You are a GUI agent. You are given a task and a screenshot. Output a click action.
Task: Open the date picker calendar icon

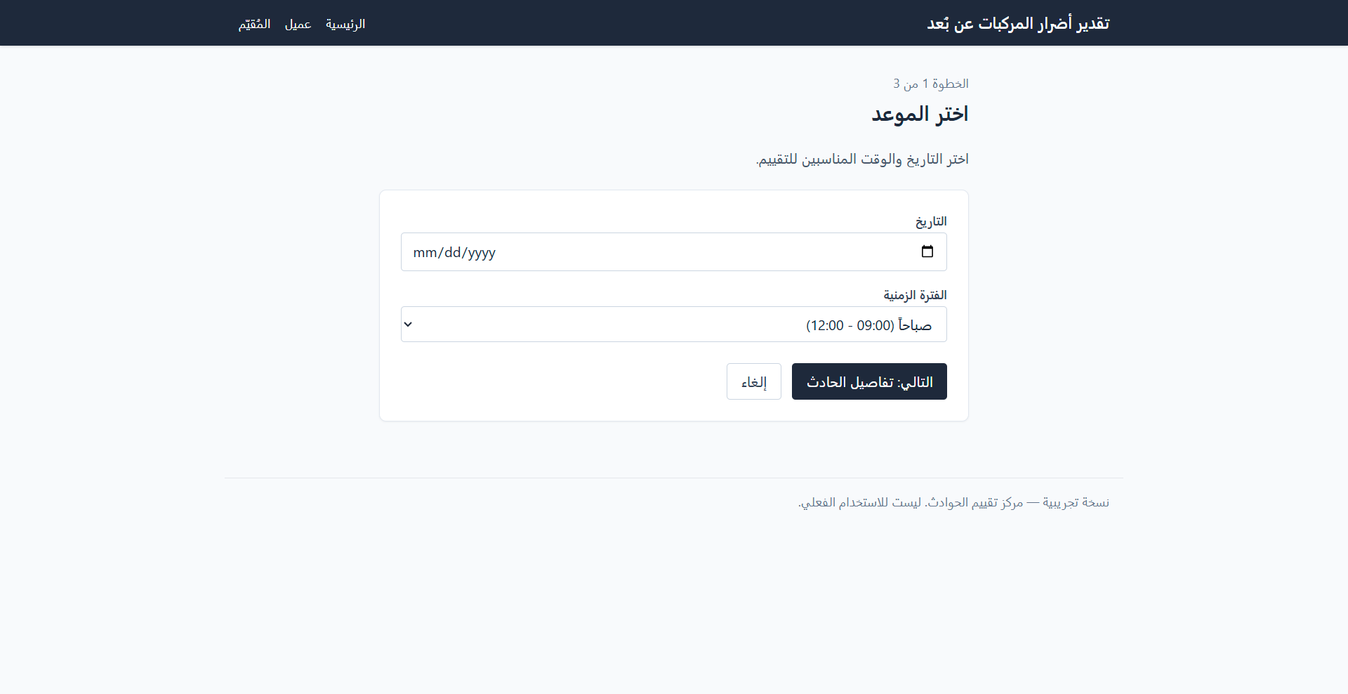[x=927, y=251]
